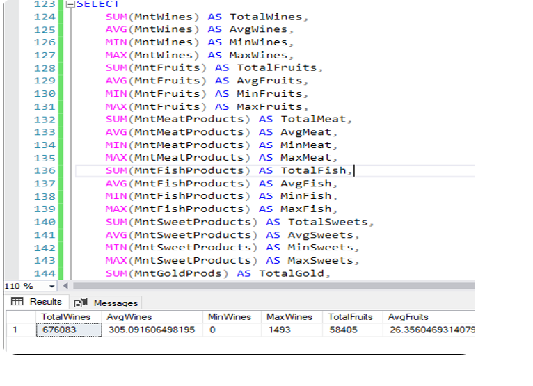Viewport: 533px width, 386px height.
Task: Click the Results grid icon
Action: click(17, 301)
